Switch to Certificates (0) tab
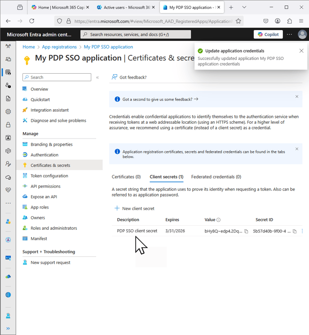This screenshot has width=309, height=335. click(x=126, y=177)
